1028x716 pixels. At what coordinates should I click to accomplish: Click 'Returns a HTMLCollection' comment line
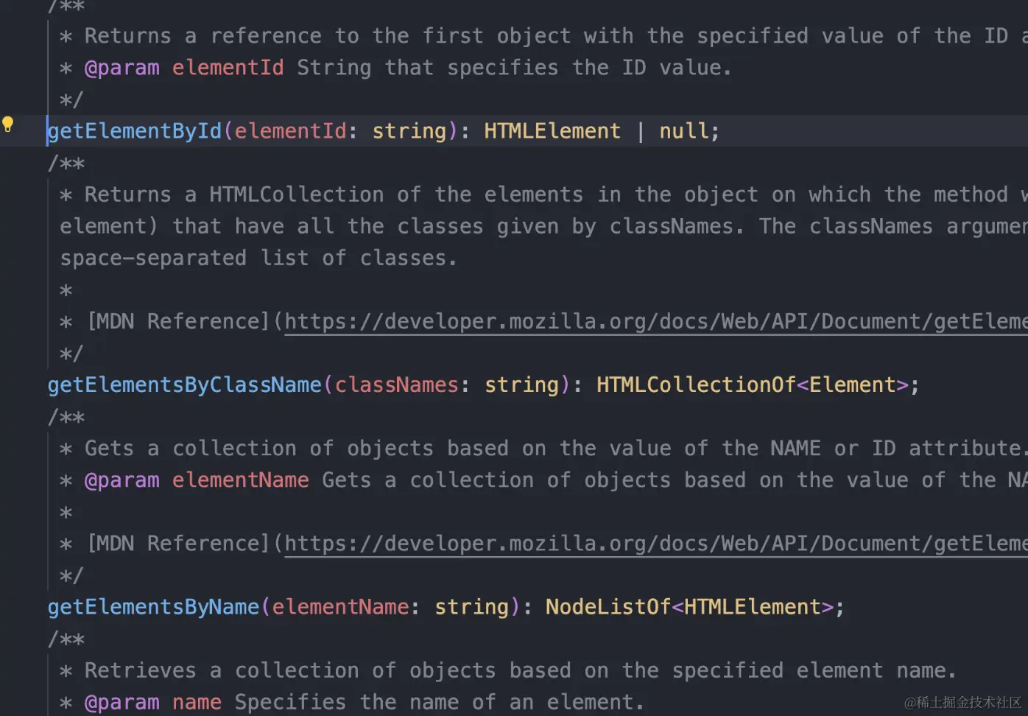[543, 195]
